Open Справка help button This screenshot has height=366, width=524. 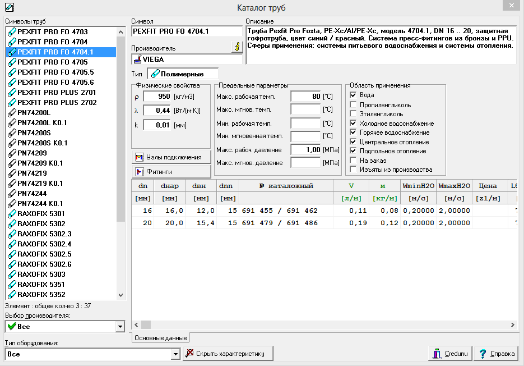click(496, 354)
